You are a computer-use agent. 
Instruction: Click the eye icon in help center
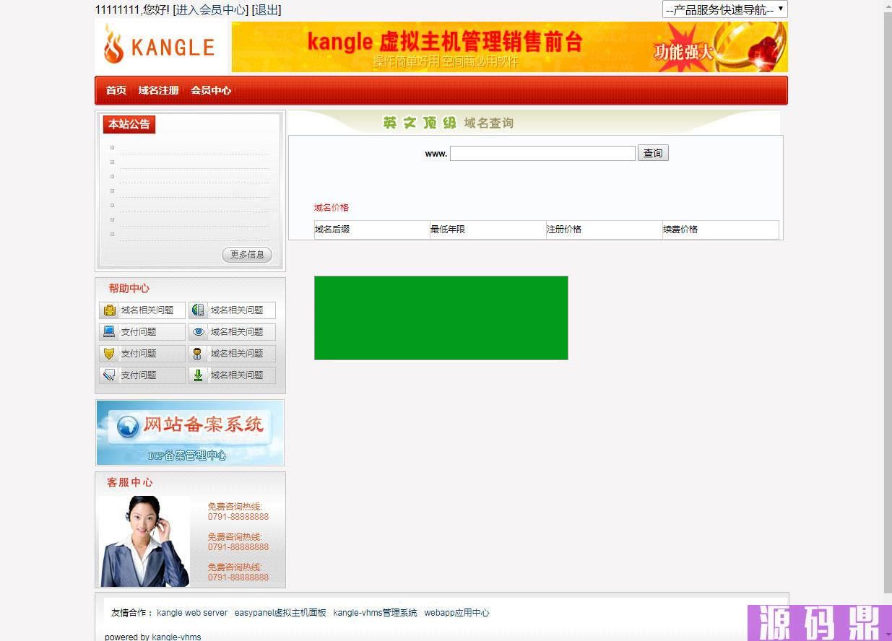tap(198, 332)
